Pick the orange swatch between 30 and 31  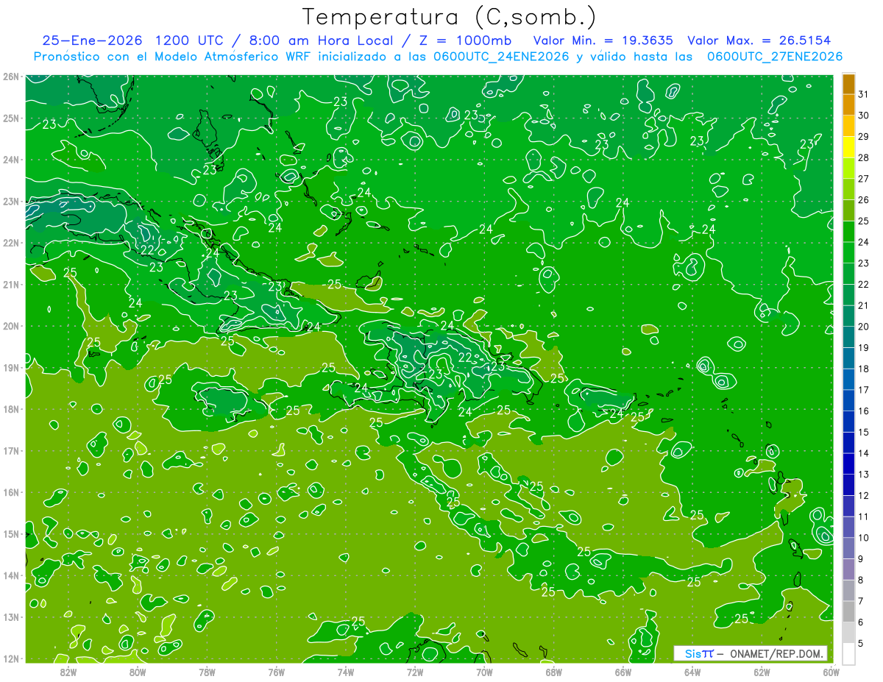click(848, 104)
